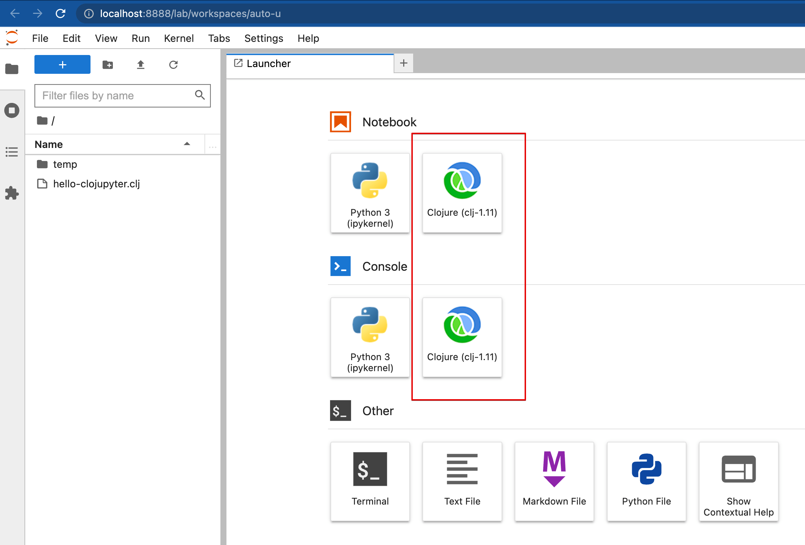
Task: Create a new Python File
Action: tap(646, 481)
